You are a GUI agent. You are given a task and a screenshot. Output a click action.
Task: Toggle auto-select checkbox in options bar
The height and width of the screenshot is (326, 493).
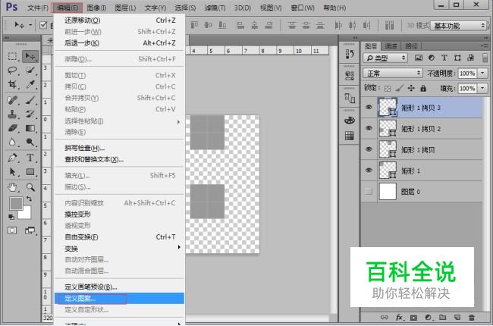point(43,25)
